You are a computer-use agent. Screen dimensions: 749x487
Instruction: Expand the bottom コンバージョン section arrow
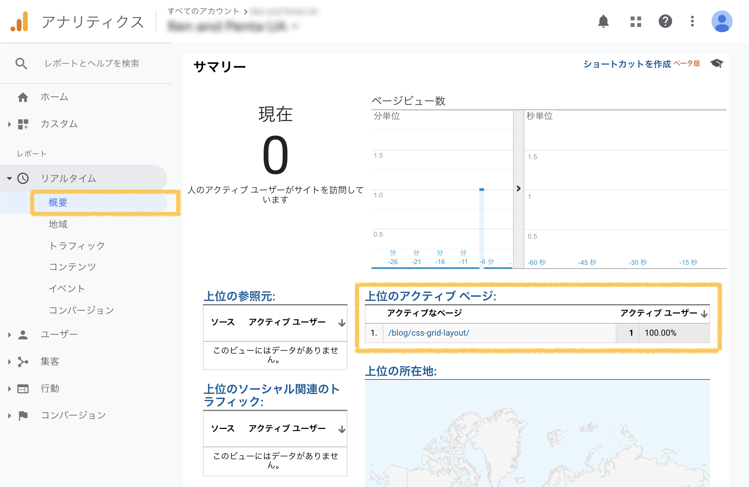[9, 415]
